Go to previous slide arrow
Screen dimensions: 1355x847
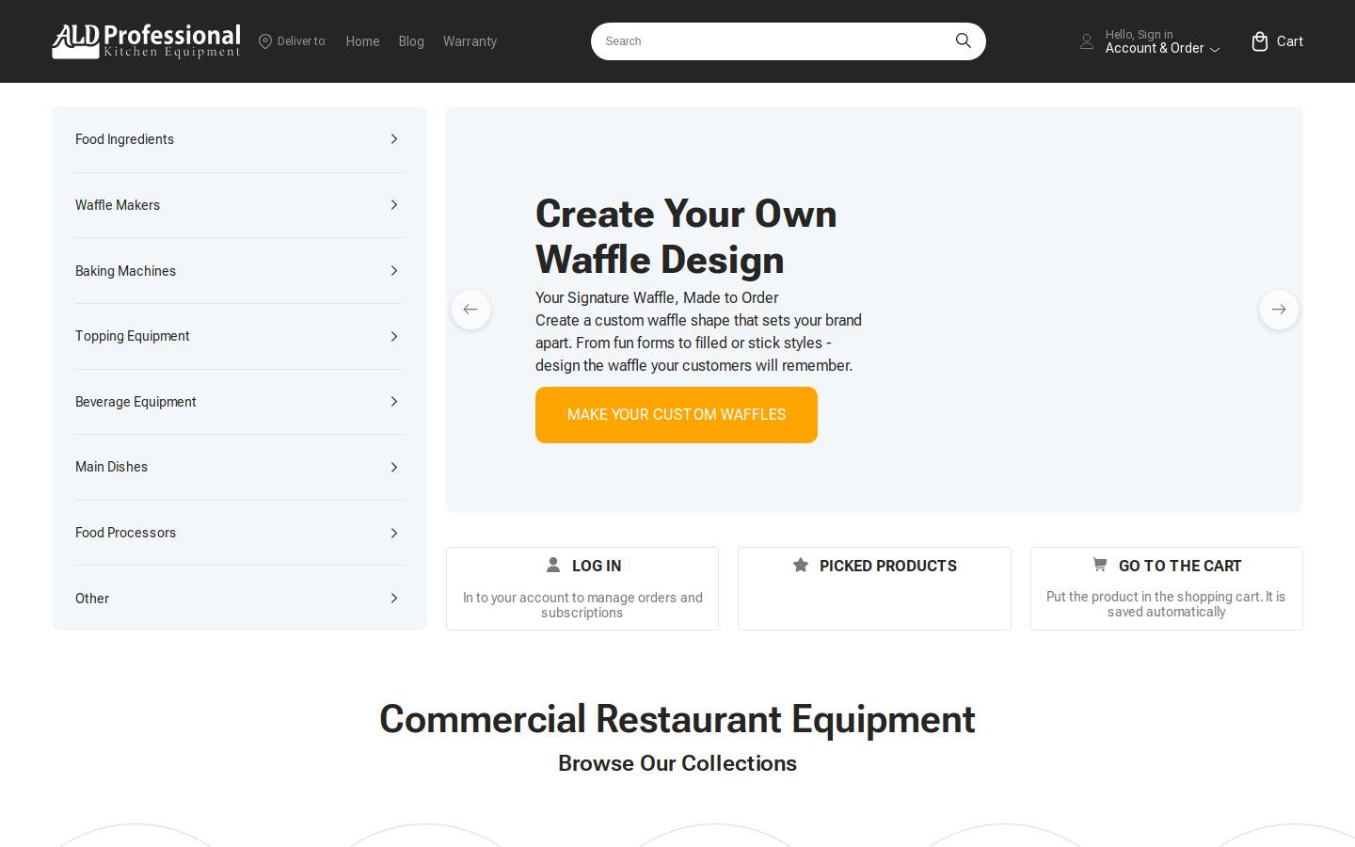point(470,310)
